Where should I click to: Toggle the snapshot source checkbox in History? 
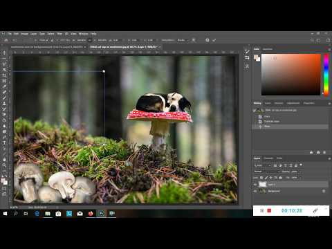(255, 110)
